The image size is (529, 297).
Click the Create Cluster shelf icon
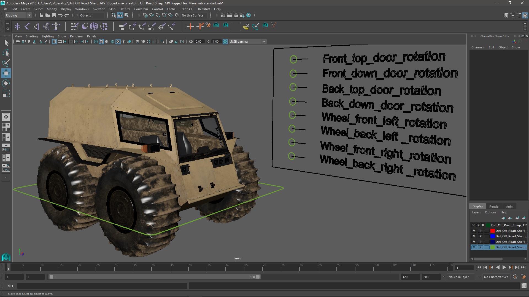coord(104,26)
